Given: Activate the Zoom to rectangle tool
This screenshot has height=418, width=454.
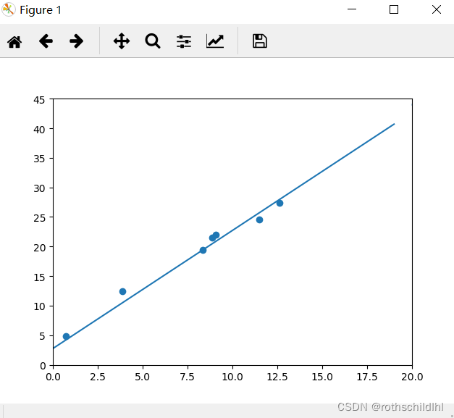Looking at the screenshot, I should tap(153, 41).
